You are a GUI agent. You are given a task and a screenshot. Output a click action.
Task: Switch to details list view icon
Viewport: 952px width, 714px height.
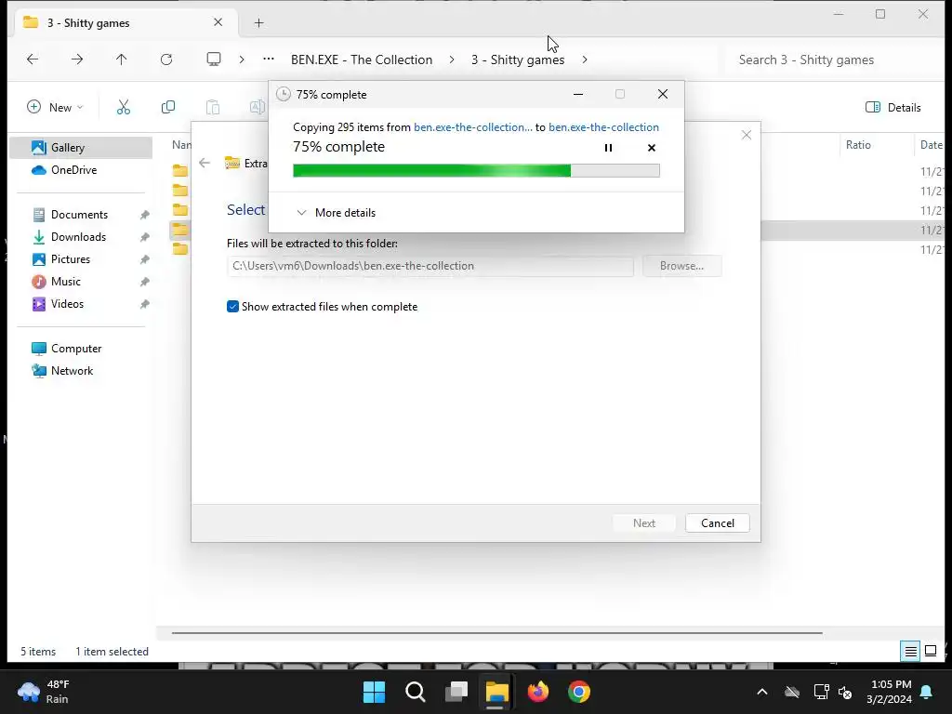911,652
